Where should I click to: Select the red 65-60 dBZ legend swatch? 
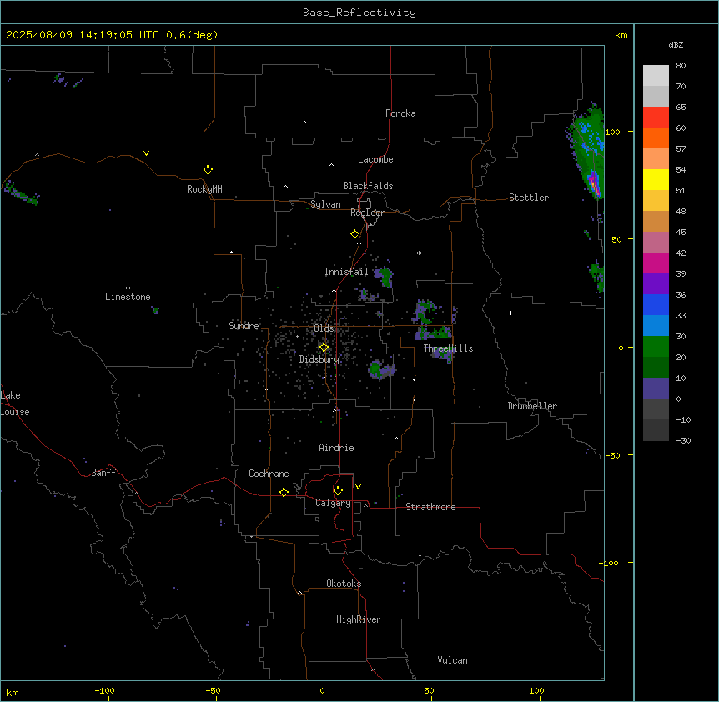coord(656,118)
